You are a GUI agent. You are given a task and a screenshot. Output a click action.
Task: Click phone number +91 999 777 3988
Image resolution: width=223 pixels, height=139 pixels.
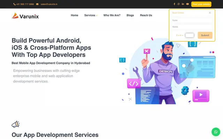25,4
